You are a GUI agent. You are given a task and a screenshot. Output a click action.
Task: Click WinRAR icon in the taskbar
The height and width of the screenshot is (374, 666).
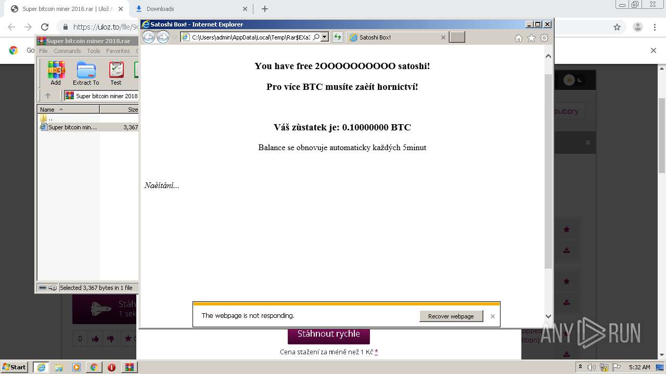coord(130,367)
